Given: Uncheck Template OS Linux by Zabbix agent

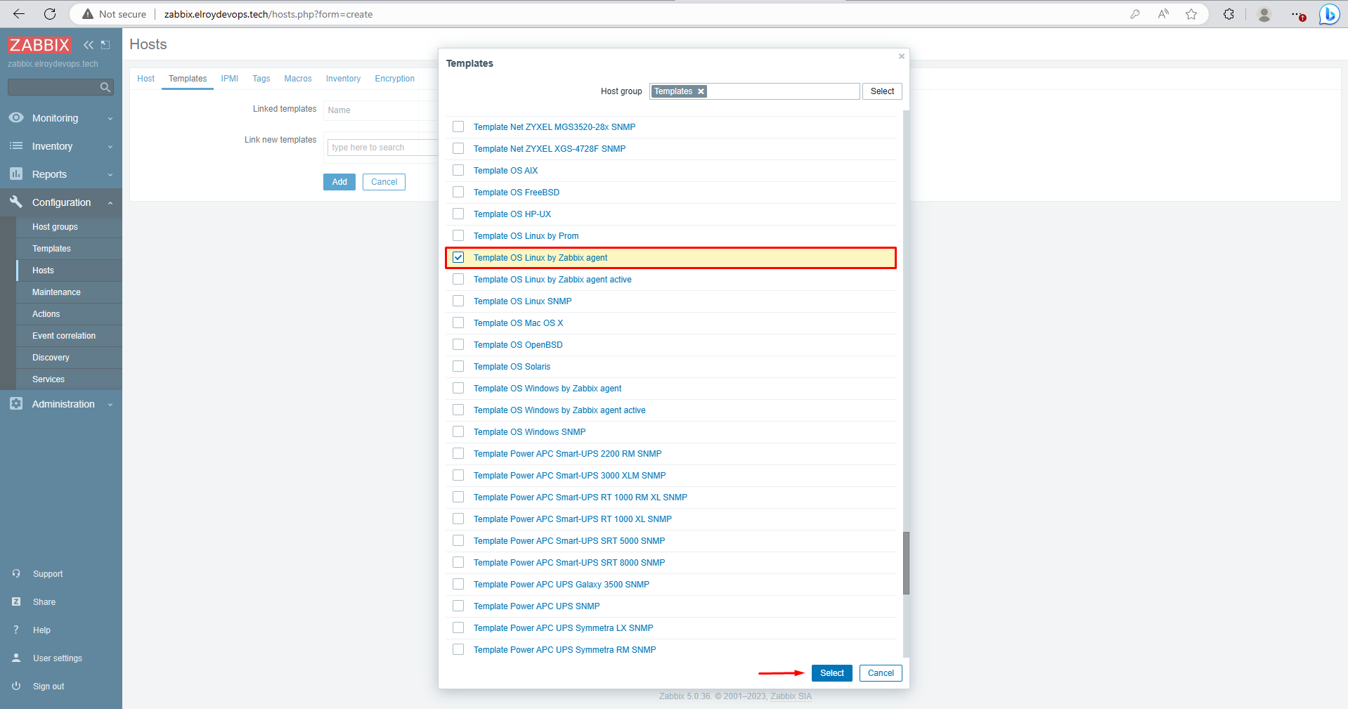Looking at the screenshot, I should 458,257.
